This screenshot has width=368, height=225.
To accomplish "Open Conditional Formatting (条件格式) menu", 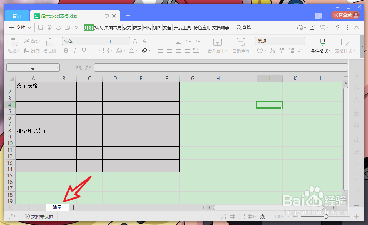I will pos(320,45).
